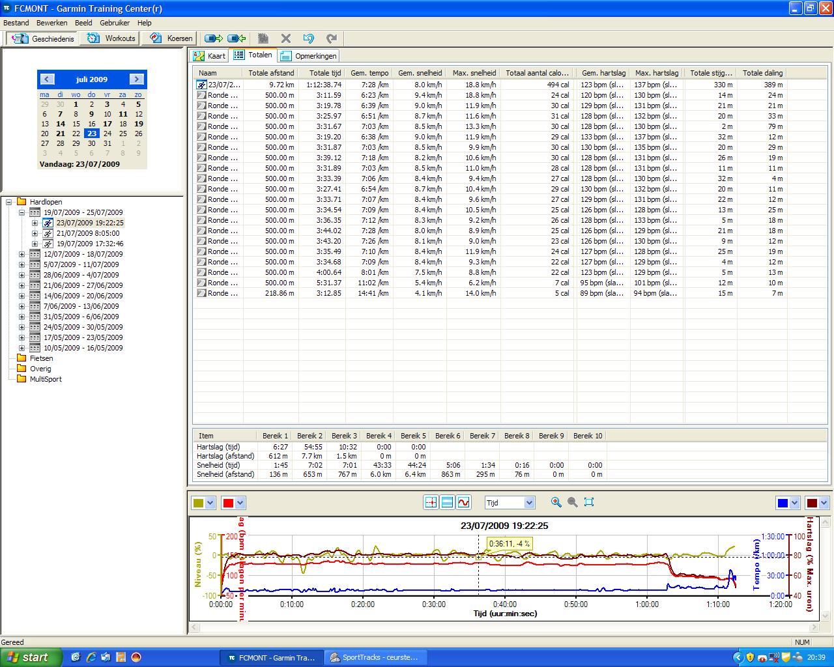The height and width of the screenshot is (667, 834).
Task: Open the Gebruiker menu
Action: coord(115,23)
